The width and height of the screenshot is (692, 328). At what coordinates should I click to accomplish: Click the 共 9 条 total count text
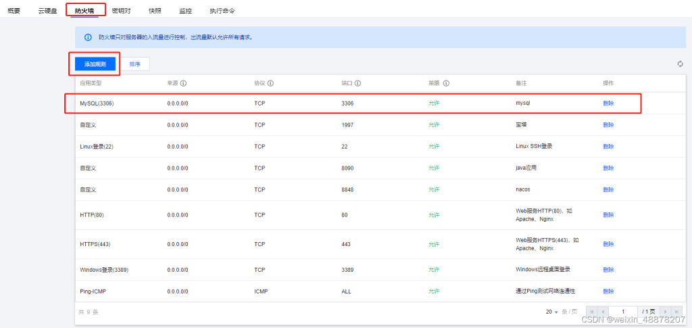point(89,312)
